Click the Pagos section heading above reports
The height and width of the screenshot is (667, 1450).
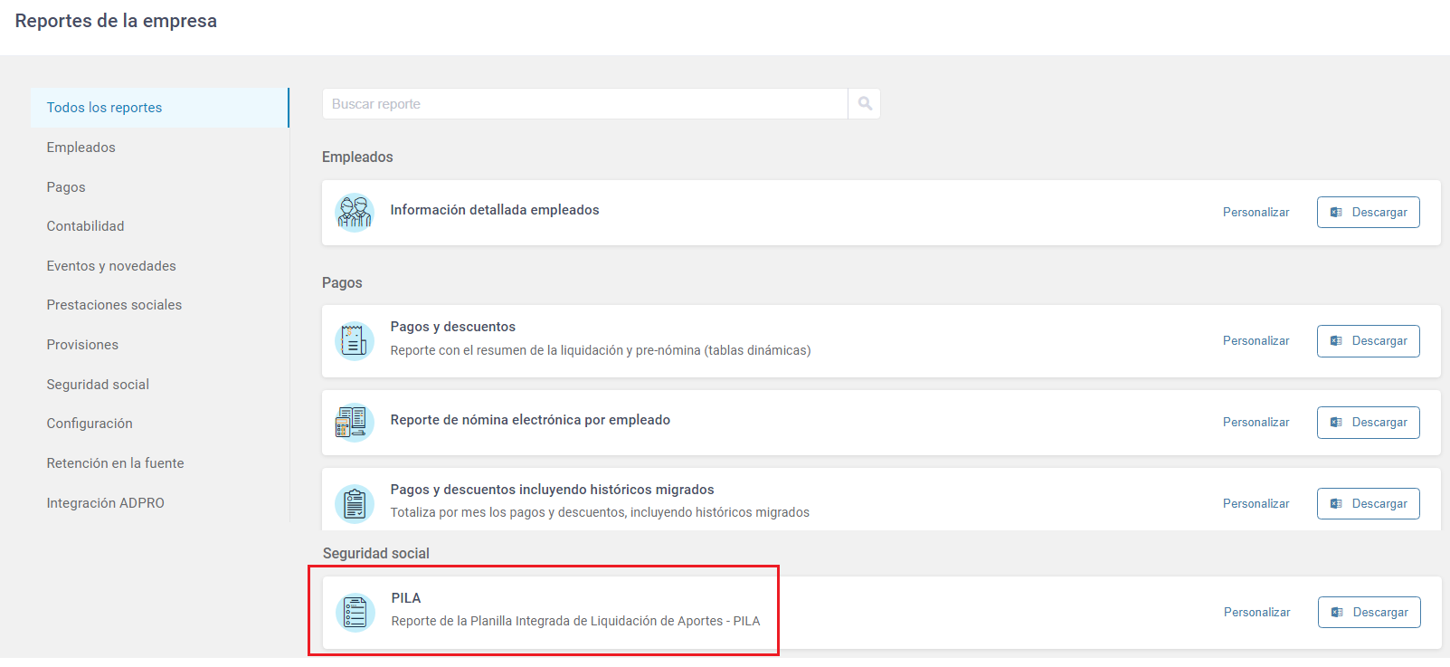(342, 283)
